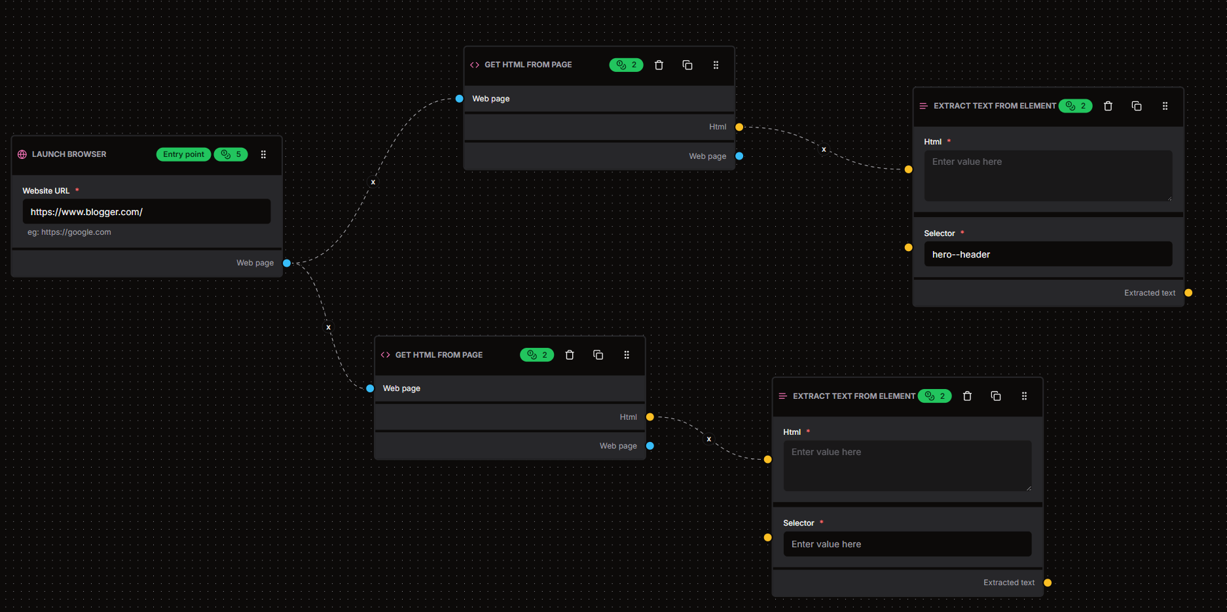Click Html input handle of top Extract Text node
Viewport: 1227px width, 612px height.
908,169
